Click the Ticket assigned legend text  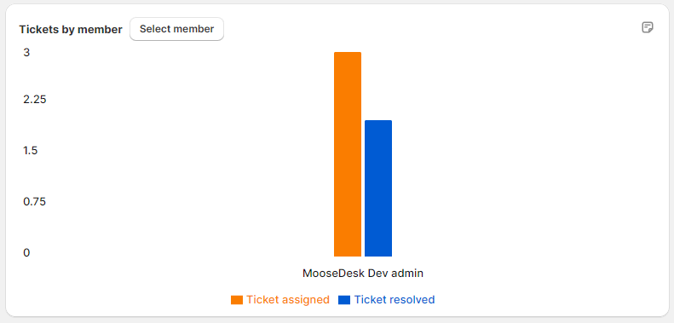coord(288,300)
